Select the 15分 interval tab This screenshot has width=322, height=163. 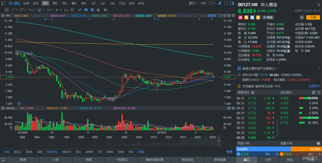122,3
